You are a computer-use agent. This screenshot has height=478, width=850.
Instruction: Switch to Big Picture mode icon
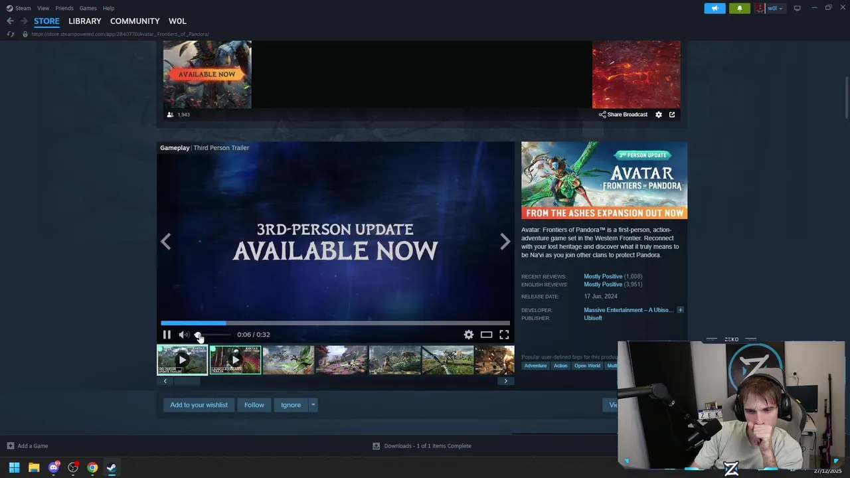(x=798, y=8)
